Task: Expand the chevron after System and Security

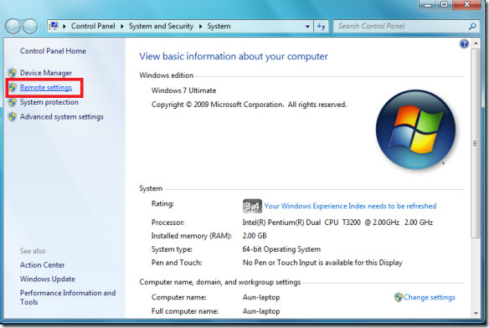Action: click(200, 27)
